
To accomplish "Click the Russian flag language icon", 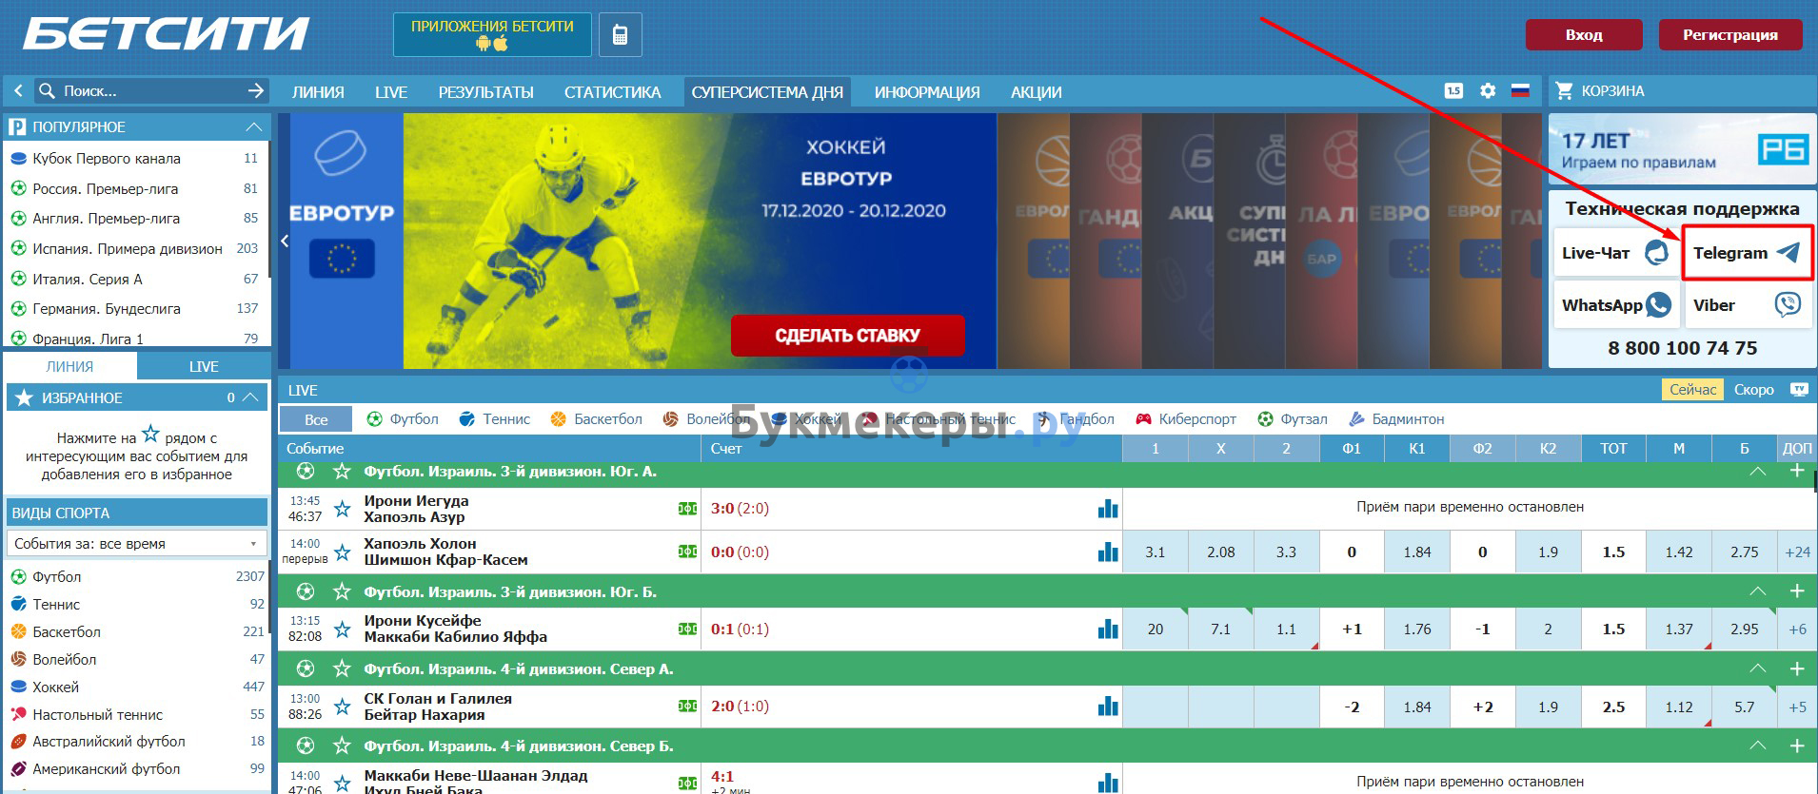I will [1520, 91].
